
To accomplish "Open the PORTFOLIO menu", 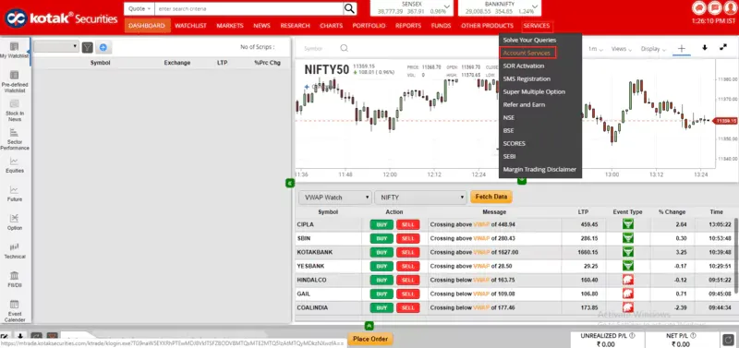I will pyautogui.click(x=369, y=26).
